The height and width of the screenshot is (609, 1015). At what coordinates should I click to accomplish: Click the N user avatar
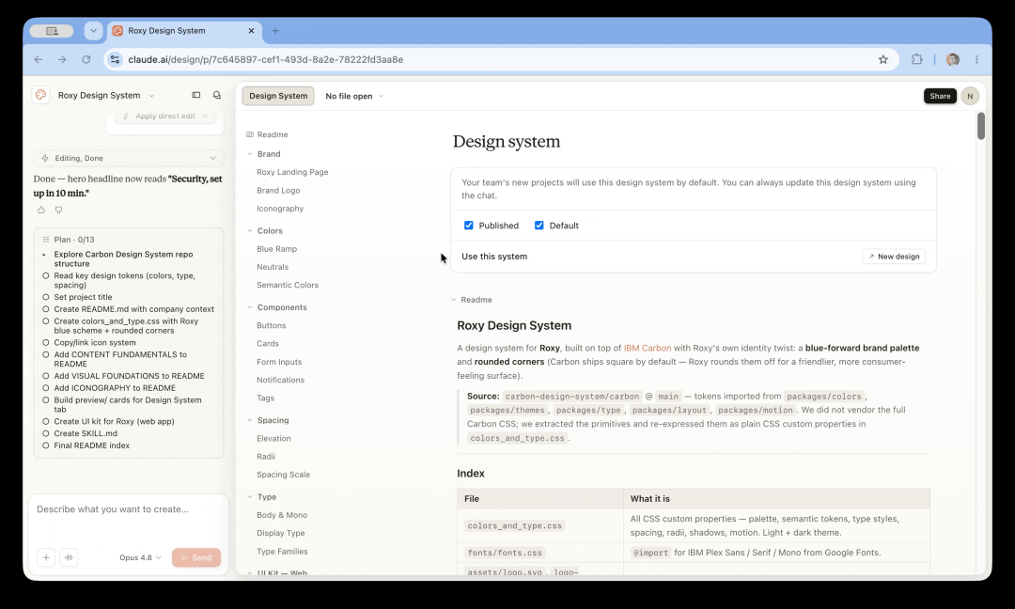tap(970, 96)
